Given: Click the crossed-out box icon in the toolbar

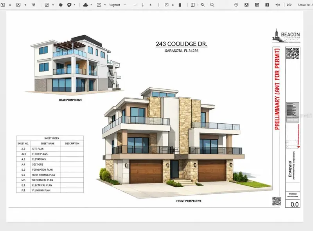Looking at the screenshot, I should click(167, 5).
